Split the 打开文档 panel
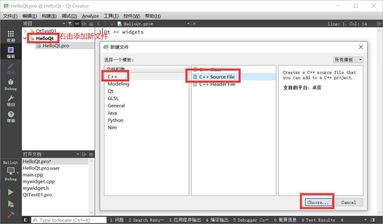This screenshot has height=224, width=383. (x=84, y=154)
